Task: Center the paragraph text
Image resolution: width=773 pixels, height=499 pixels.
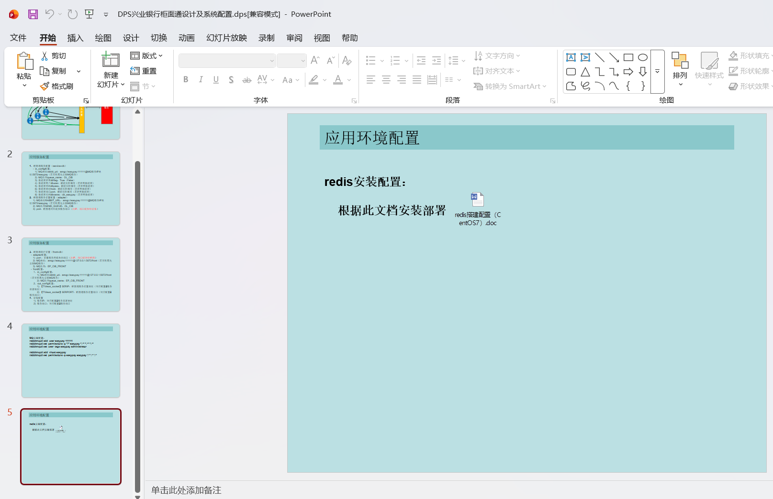Action: click(386, 80)
